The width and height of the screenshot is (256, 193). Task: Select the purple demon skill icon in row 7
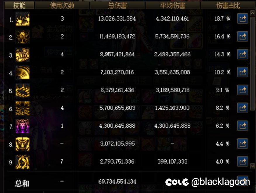point(23,126)
